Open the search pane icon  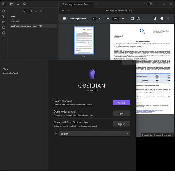pyautogui.click(x=18, y=4)
